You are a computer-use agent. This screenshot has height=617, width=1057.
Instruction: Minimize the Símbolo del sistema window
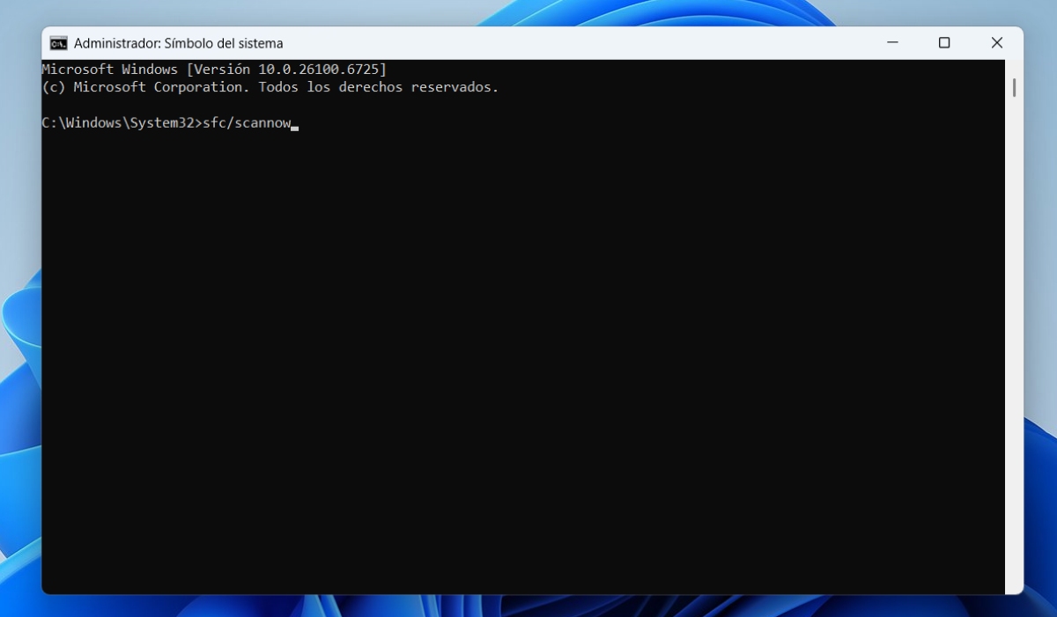892,43
